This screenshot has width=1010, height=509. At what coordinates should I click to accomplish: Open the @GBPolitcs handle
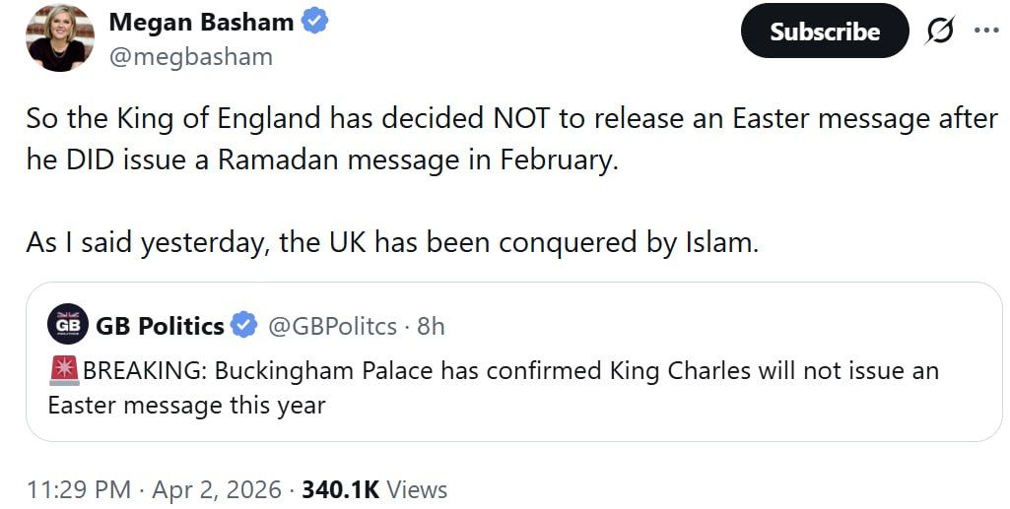tap(333, 325)
